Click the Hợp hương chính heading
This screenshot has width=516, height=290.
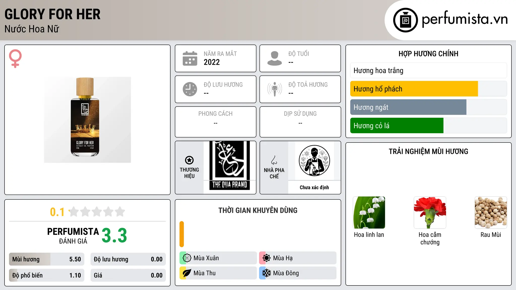(429, 54)
